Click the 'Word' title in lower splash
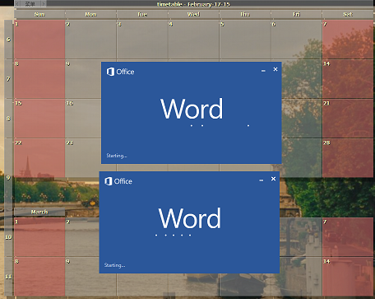Screen dimensions: 375x299 189,218
